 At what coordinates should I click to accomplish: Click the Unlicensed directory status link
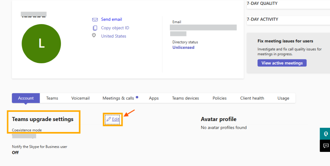[x=183, y=48]
